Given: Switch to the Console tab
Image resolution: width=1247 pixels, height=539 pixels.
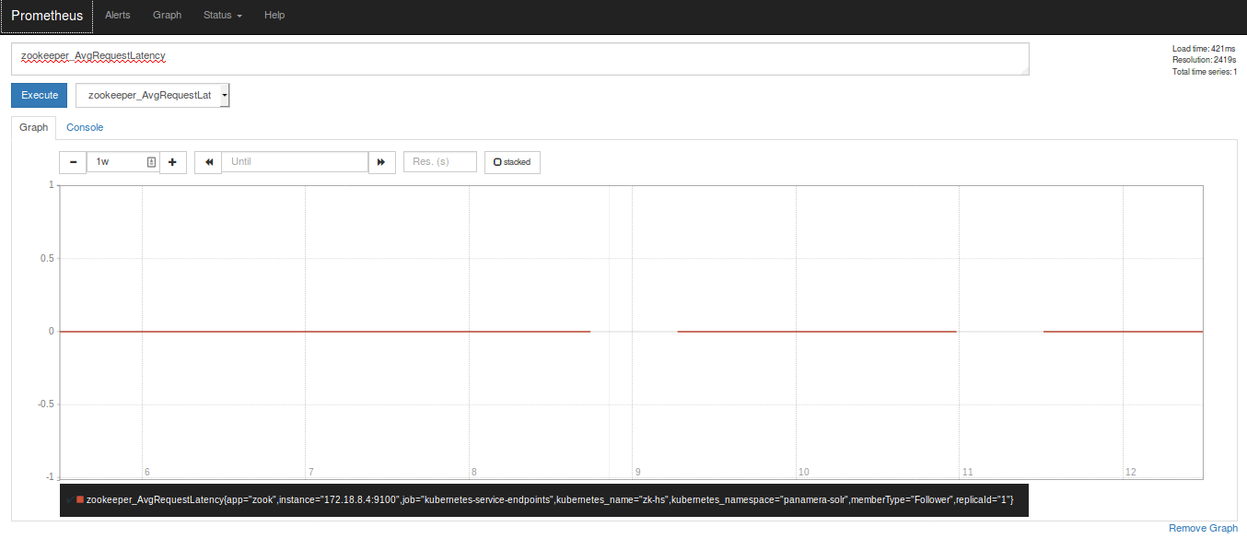Looking at the screenshot, I should (x=85, y=127).
